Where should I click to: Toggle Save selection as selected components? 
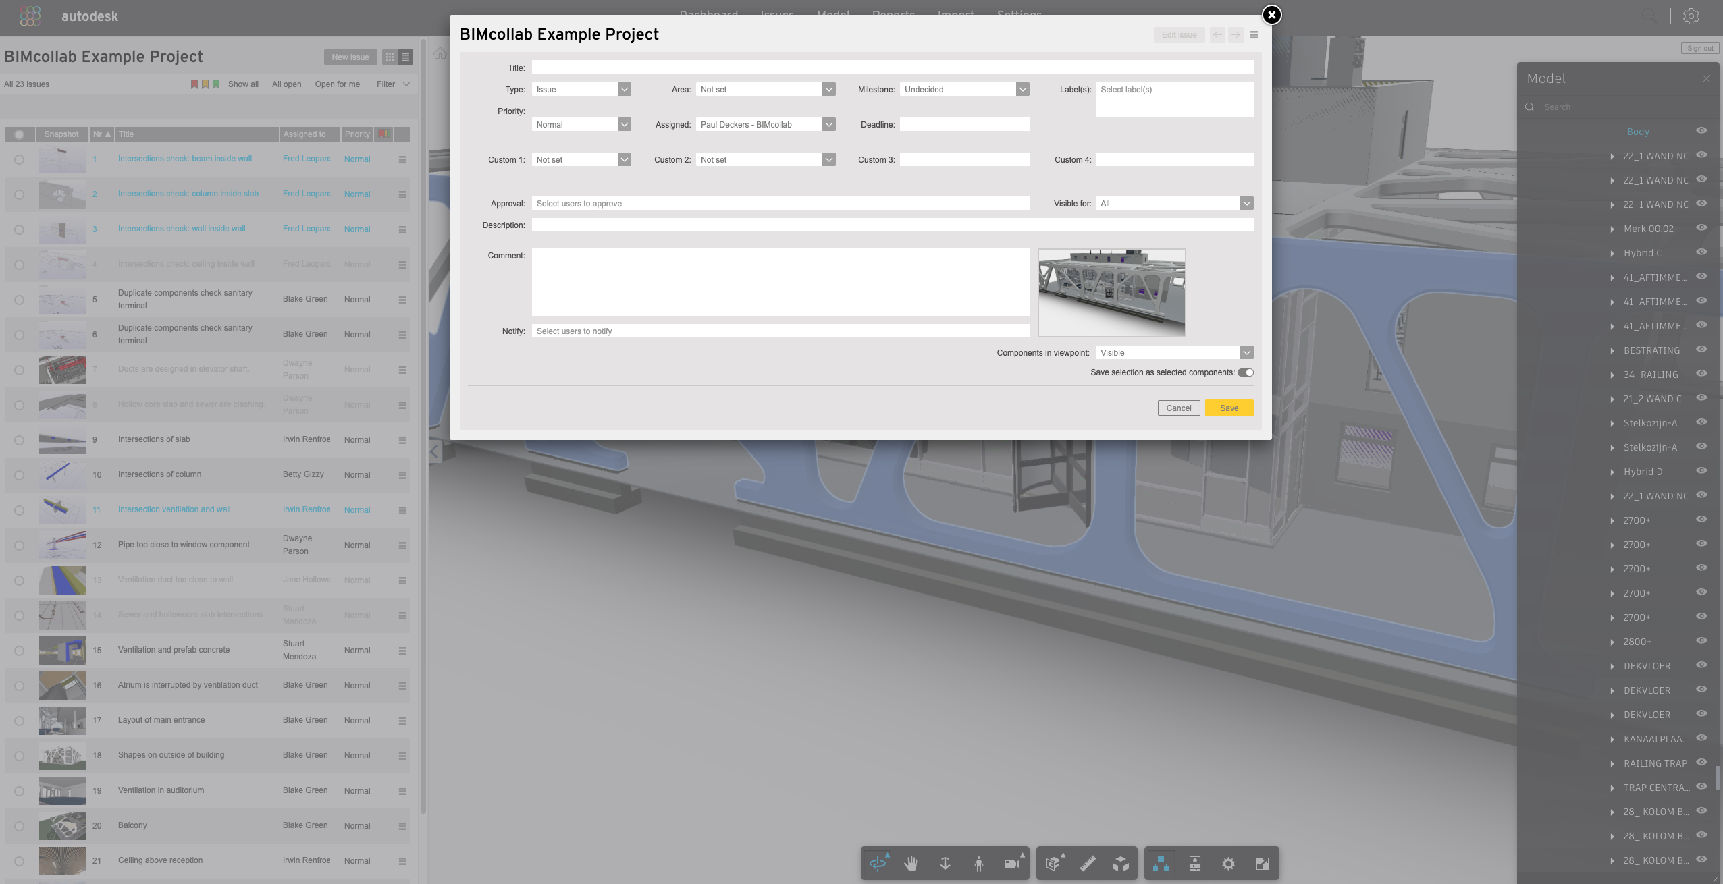pos(1246,372)
